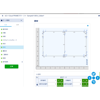Increase i側 格点番号 with plus button
The image size is (100, 100).
[x=62, y=84]
